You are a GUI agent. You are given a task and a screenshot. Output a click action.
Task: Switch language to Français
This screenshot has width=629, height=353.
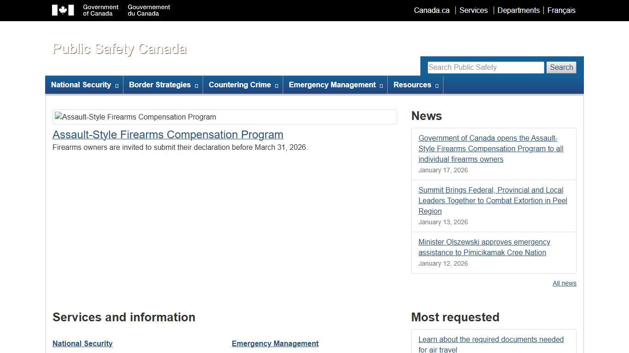click(561, 10)
